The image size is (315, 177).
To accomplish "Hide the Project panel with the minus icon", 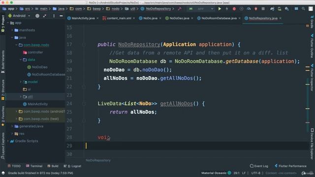I will point(61,16).
